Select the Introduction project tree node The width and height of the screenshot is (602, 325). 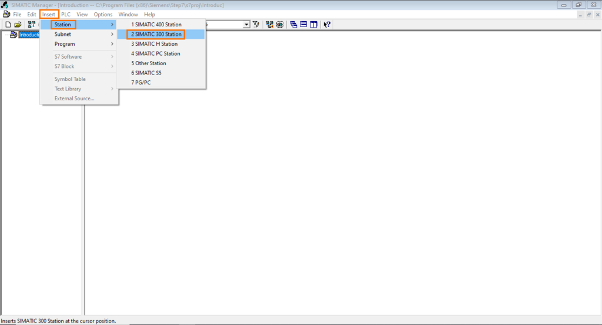(28, 35)
